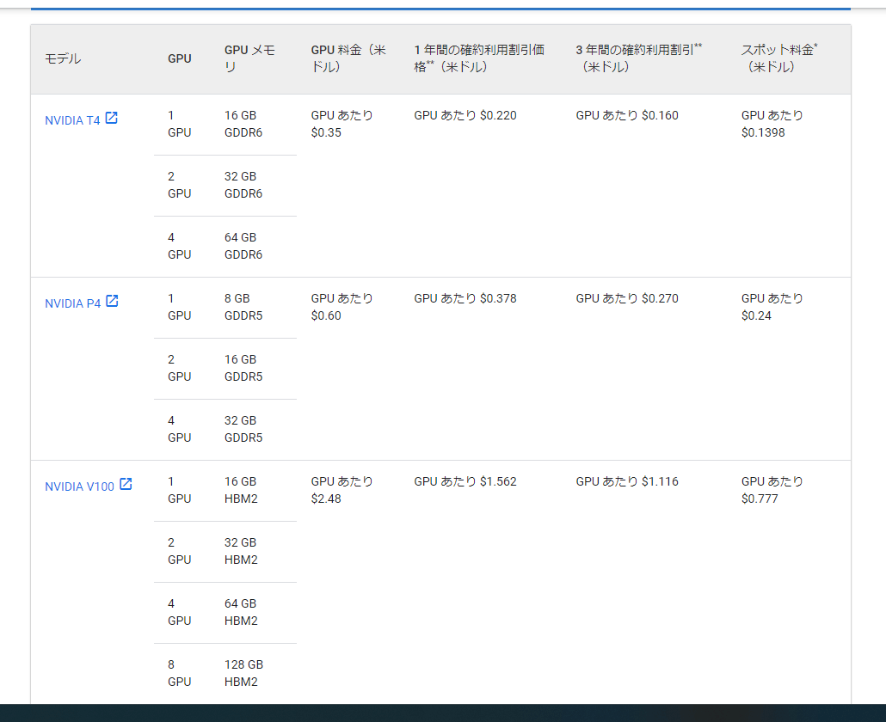The image size is (886, 722).
Task: Click the 1 年間の確約利用割引価格 header
Action: 479,58
